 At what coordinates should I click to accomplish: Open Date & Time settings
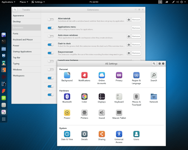[x=67, y=134]
